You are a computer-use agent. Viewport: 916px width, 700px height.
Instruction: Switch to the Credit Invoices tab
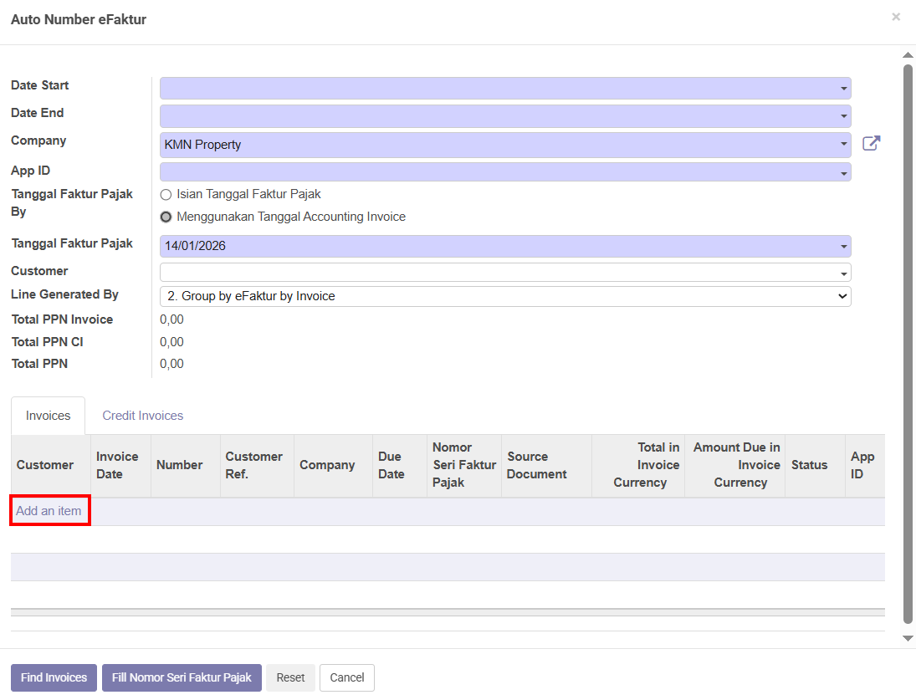coord(142,416)
